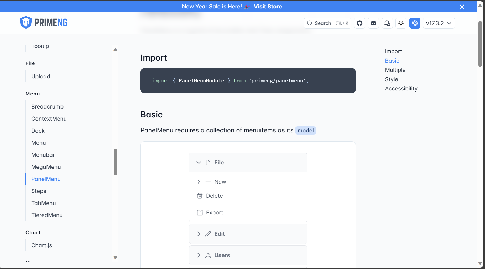485x269 pixels.
Task: Click the Import heading text
Action: coord(154,58)
